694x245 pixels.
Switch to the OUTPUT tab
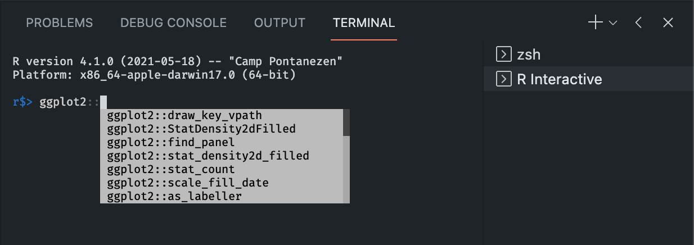280,23
